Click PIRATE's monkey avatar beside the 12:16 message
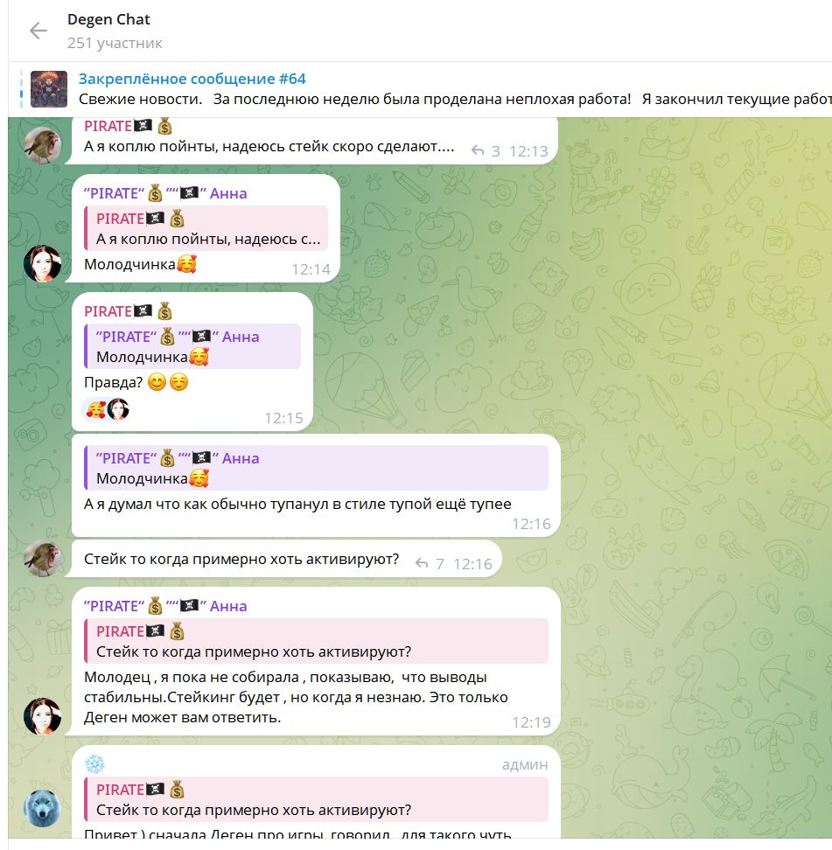 tap(42, 558)
